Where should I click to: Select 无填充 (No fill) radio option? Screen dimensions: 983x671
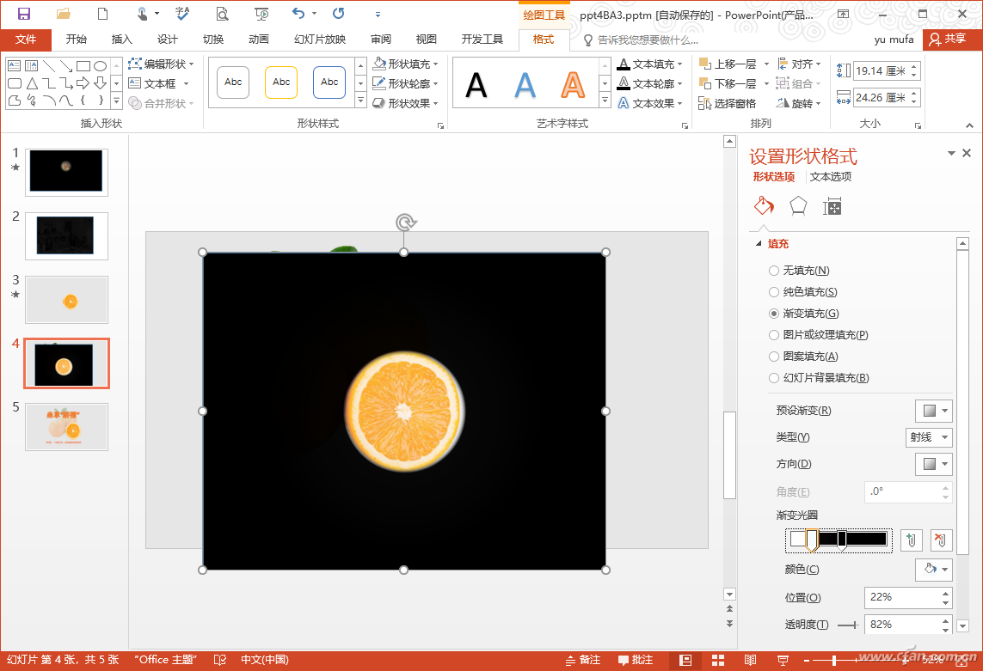774,271
